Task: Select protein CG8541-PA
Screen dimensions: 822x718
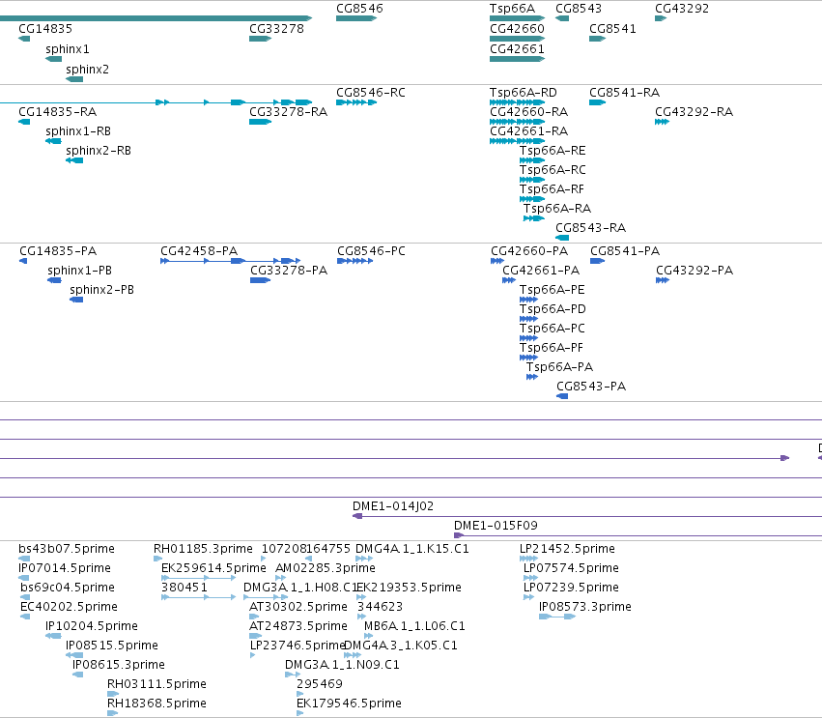Action: point(597,261)
